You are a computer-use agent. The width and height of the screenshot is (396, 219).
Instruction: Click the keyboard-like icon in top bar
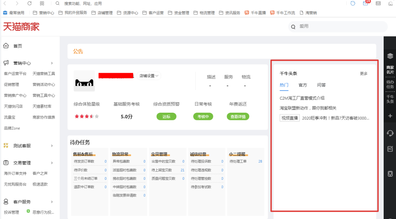(x=378, y=3)
